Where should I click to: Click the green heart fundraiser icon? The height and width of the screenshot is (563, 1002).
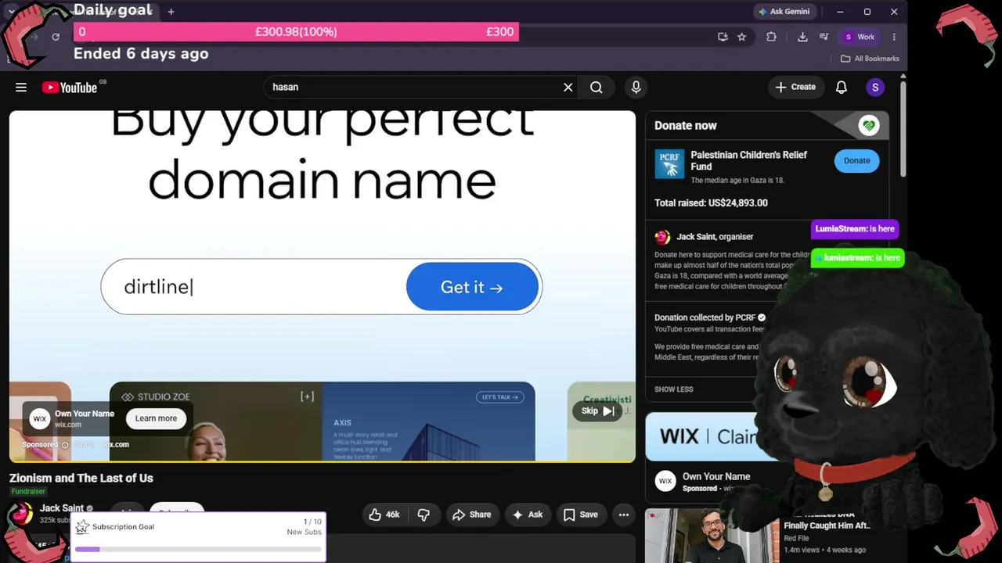click(x=868, y=125)
